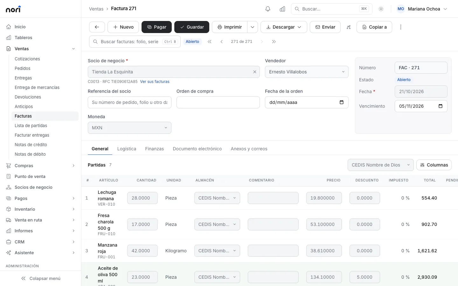Open Inicio in the sidebar
Screen dimensions: 458x286
coord(41,27)
